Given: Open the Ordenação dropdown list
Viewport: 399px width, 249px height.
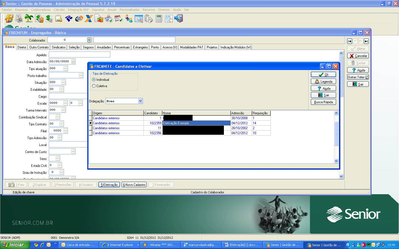Looking at the screenshot, I should click(x=140, y=101).
